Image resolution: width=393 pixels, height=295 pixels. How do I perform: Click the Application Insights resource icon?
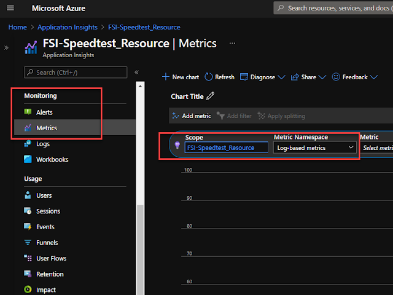[31, 47]
